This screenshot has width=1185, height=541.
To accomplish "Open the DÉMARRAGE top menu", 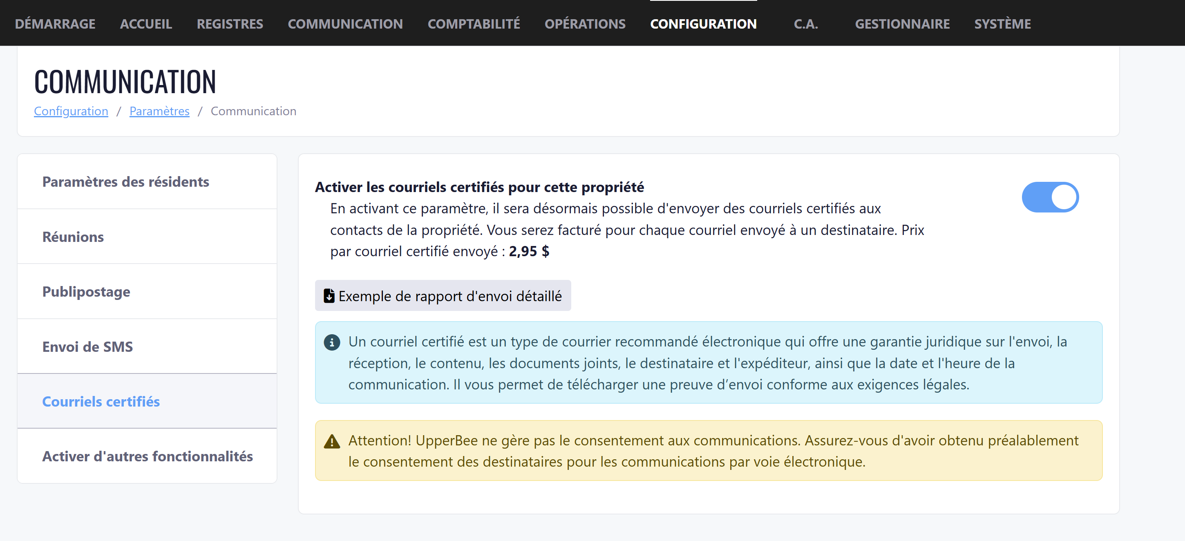I will 55,24.
